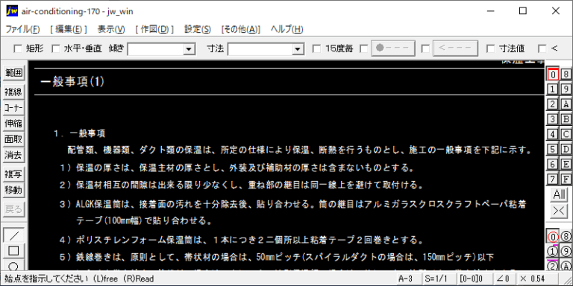Select layer 3 square button

553,119
